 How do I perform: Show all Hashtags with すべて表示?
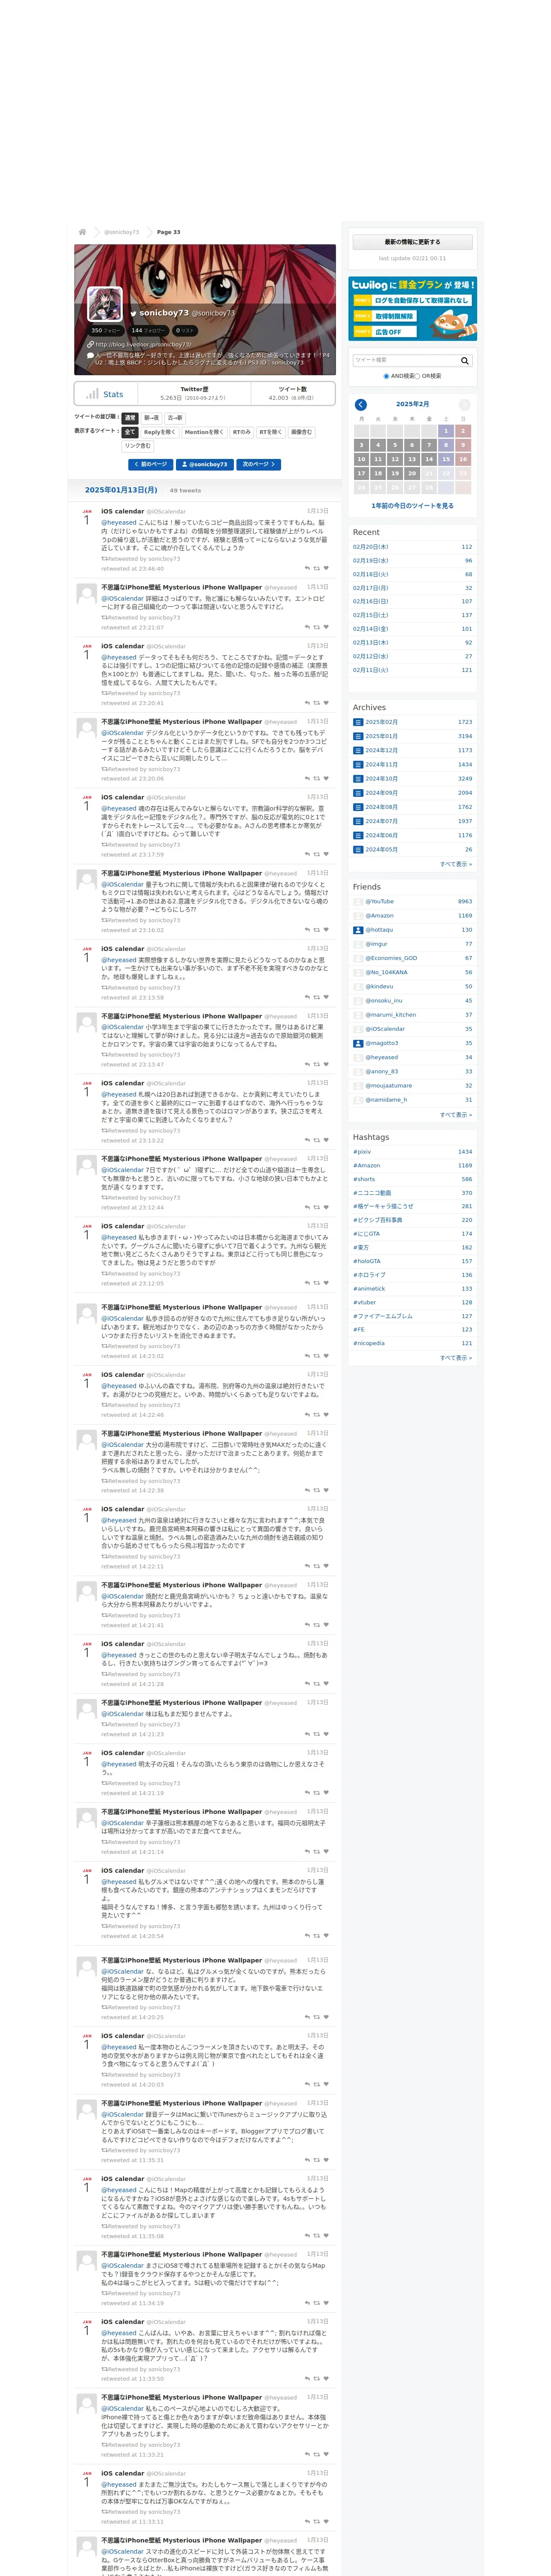456,1357
